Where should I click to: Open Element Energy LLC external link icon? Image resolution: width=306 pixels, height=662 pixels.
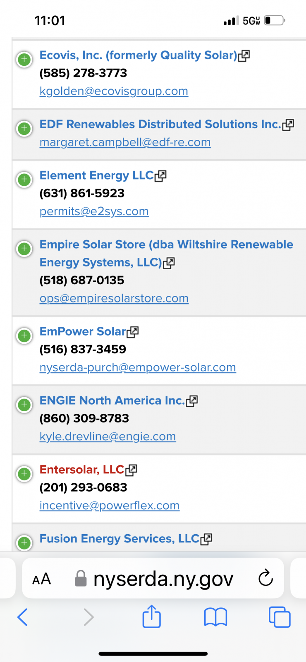(x=160, y=176)
